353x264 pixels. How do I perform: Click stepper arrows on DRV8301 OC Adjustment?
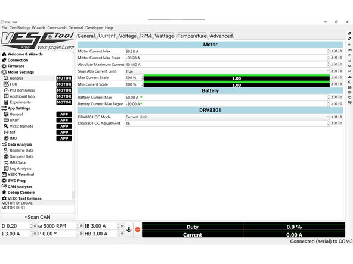coord(328,123)
